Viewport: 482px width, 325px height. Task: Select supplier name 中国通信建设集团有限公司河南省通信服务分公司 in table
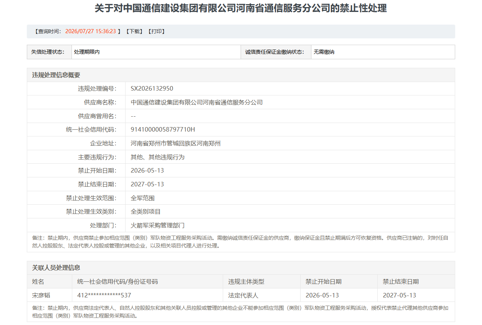click(197, 102)
